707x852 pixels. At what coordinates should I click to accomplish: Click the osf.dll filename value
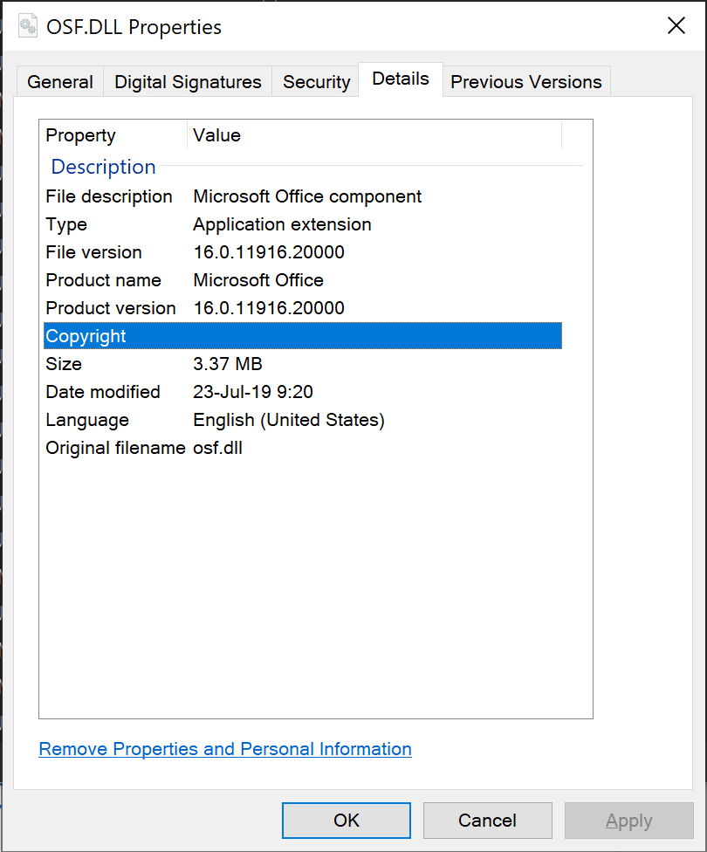click(x=217, y=448)
